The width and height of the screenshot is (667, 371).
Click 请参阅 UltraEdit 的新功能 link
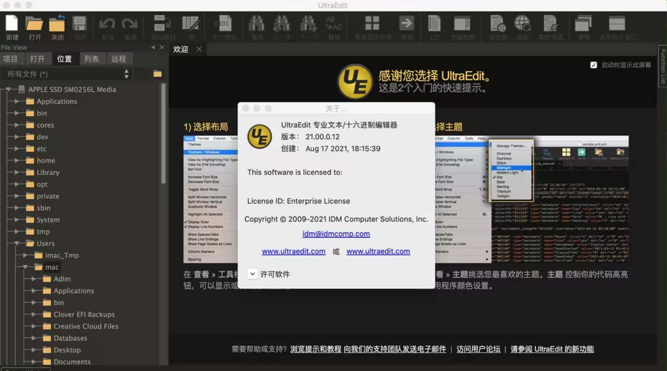pos(552,349)
